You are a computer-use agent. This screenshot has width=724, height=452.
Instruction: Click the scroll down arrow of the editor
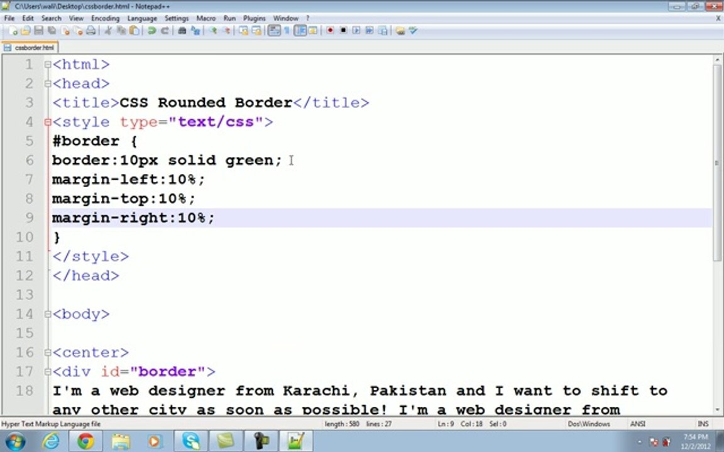tap(717, 409)
